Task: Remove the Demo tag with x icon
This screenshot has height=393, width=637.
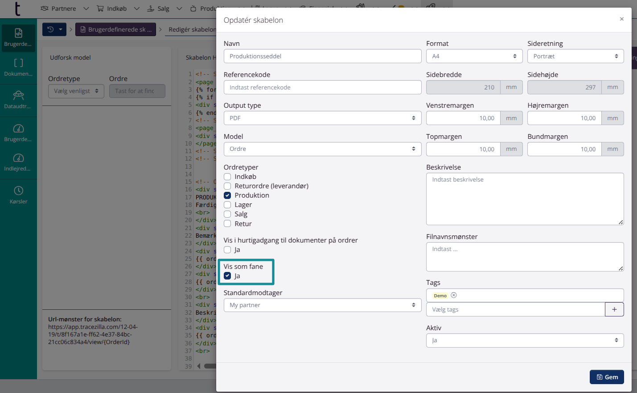Action: click(x=454, y=295)
